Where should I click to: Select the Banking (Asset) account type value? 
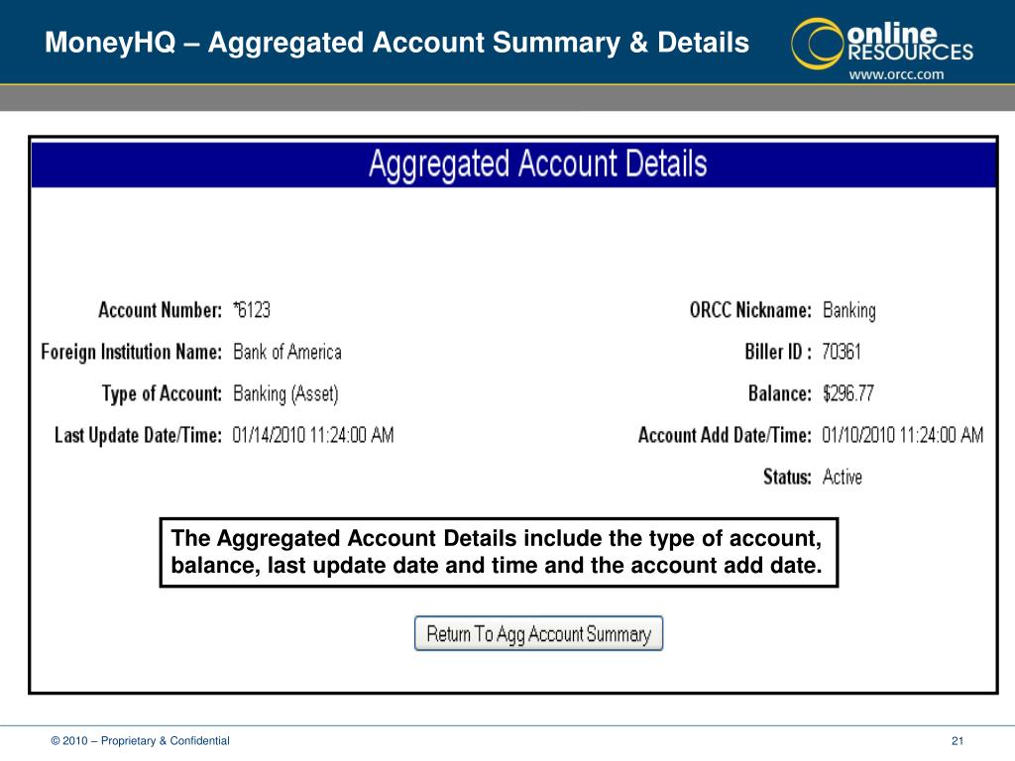pos(285,393)
